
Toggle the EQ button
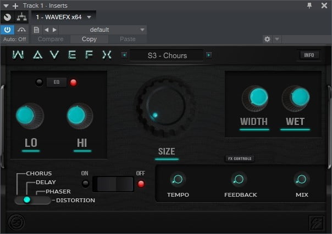click(x=57, y=82)
